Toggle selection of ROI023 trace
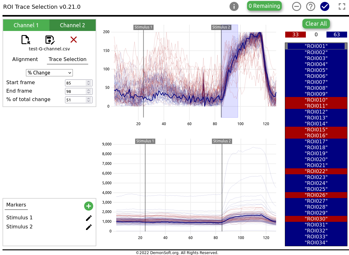This screenshot has height=255, width=349. pyautogui.click(x=316, y=177)
